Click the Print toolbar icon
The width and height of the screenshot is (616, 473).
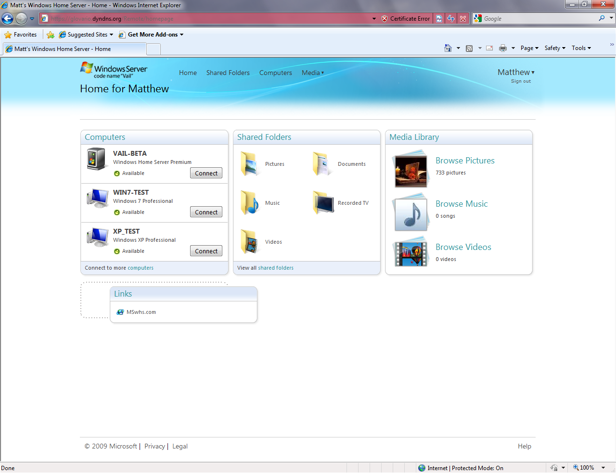point(503,48)
